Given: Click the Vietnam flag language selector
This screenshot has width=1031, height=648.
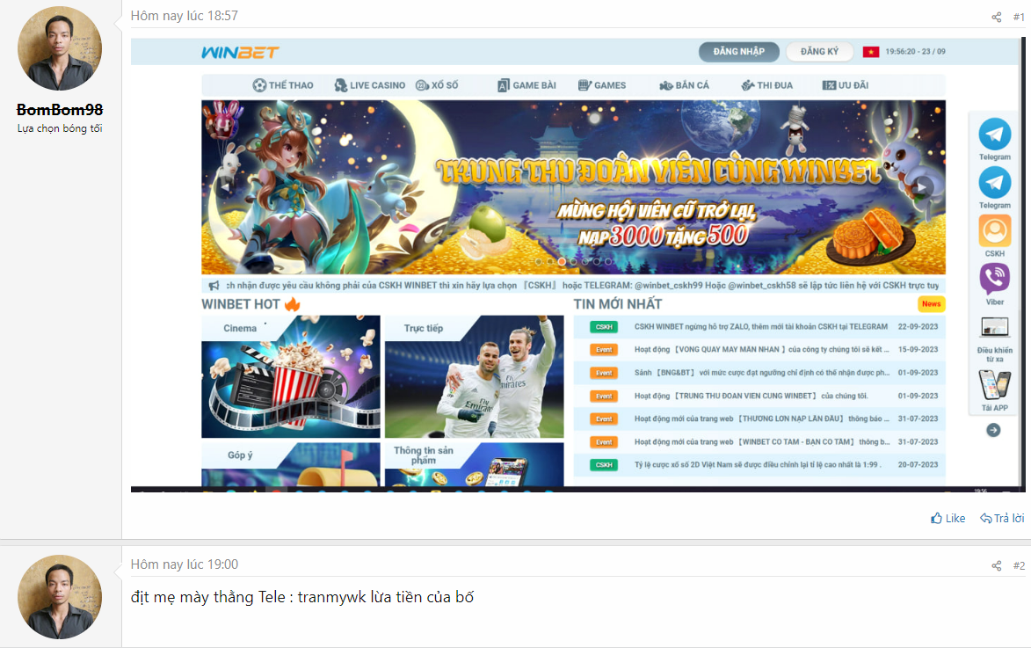Looking at the screenshot, I should click(x=871, y=52).
